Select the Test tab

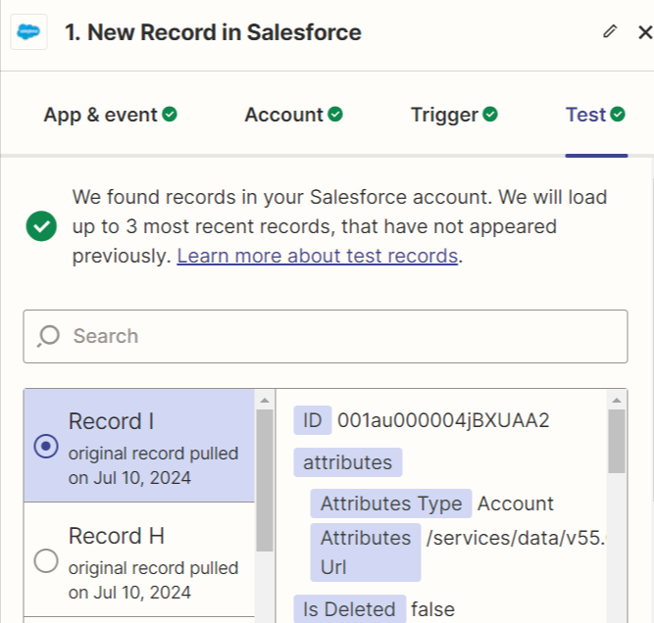click(595, 115)
